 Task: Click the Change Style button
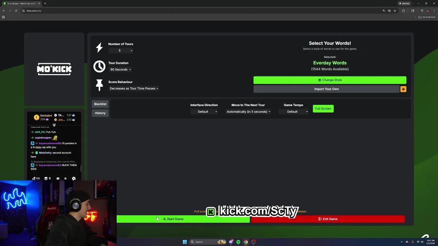(330, 80)
